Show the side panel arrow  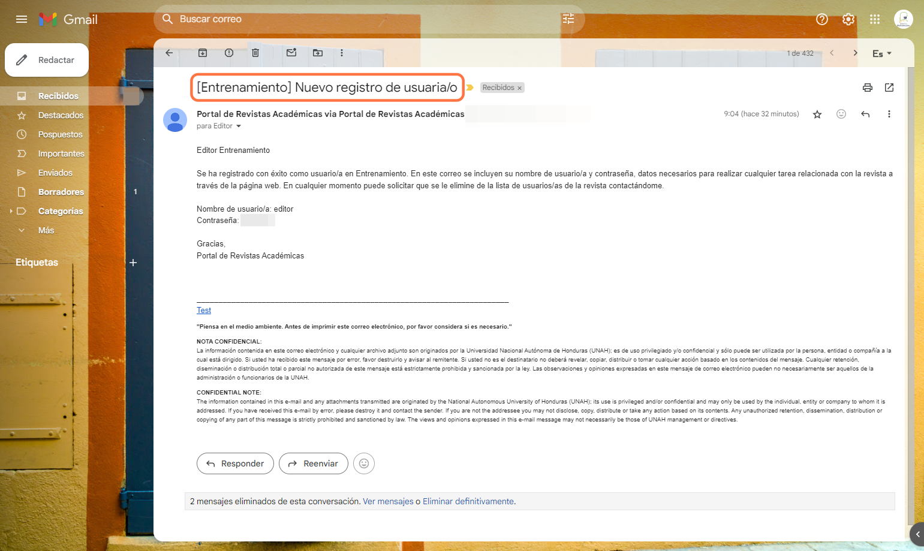917,534
